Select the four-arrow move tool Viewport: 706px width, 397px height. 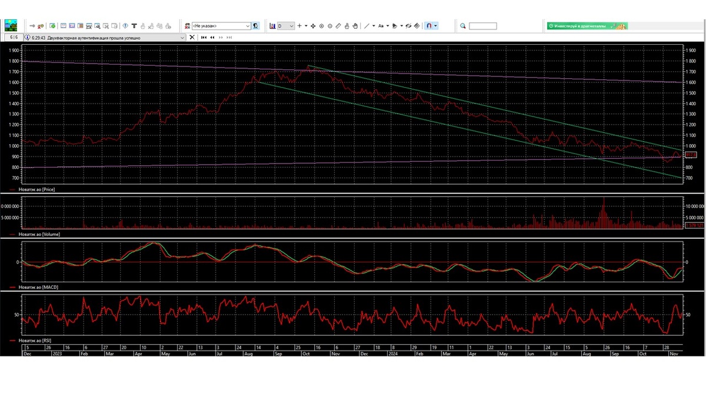click(313, 26)
